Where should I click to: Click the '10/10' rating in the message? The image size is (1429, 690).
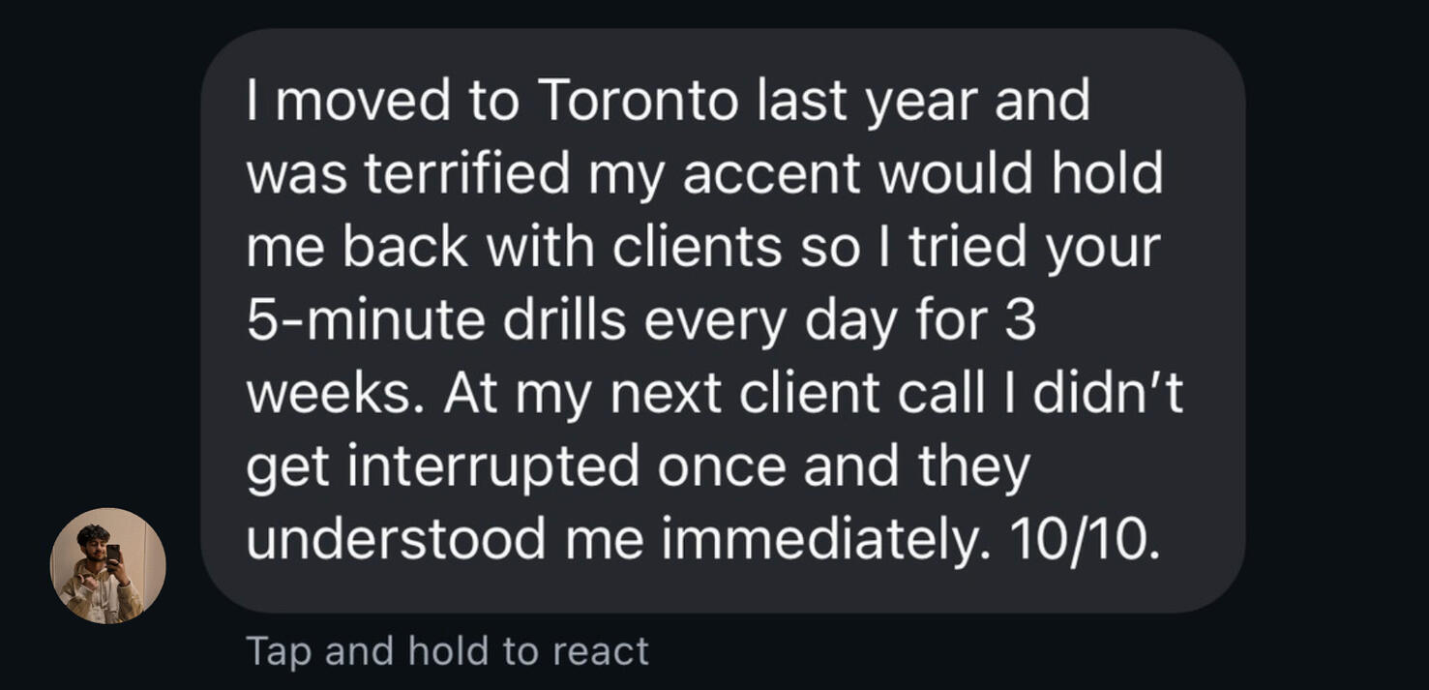[1082, 540]
